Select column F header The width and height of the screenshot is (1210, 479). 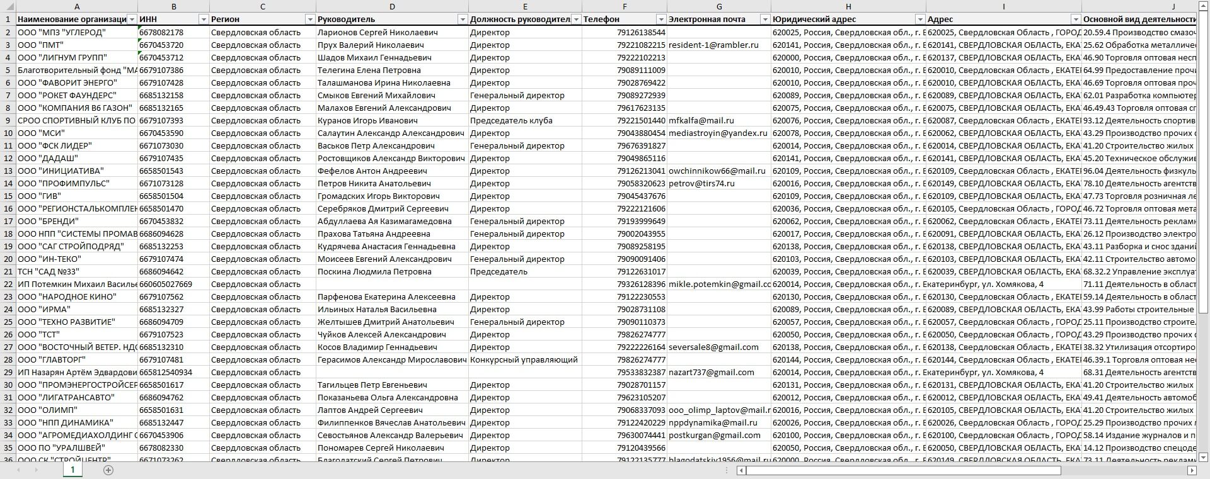click(625, 6)
